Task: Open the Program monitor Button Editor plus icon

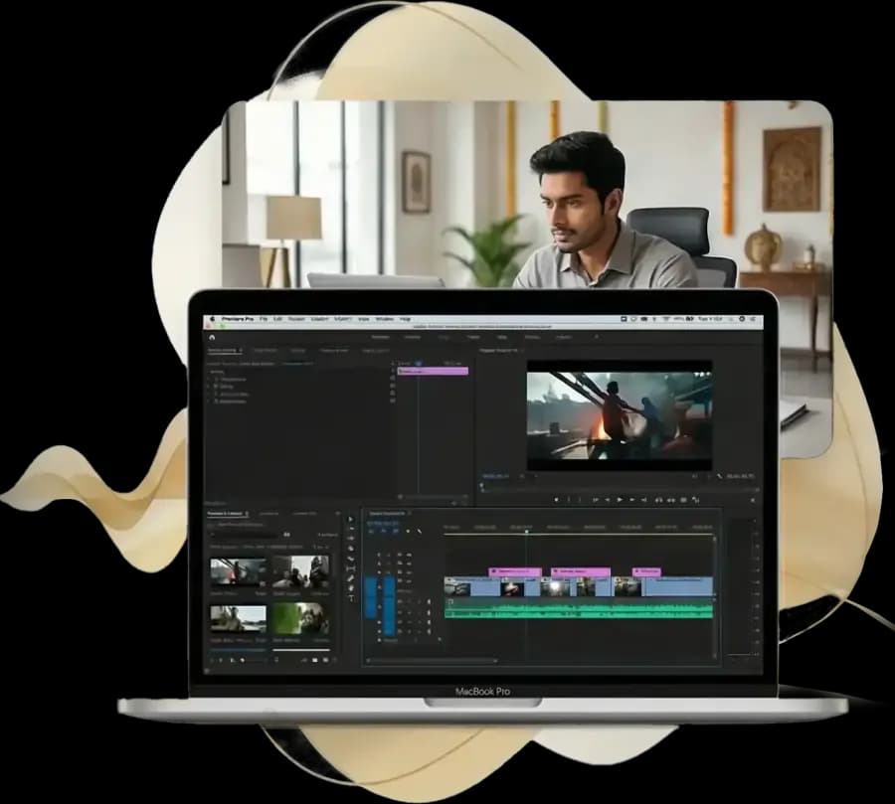Action: pos(753,500)
